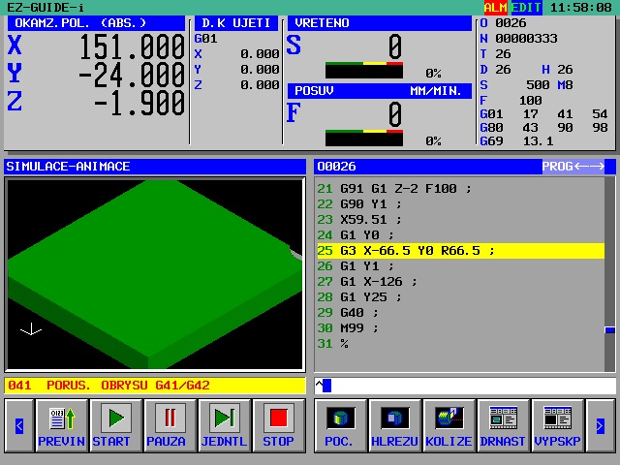Click the spindle load meter bar

363,70
